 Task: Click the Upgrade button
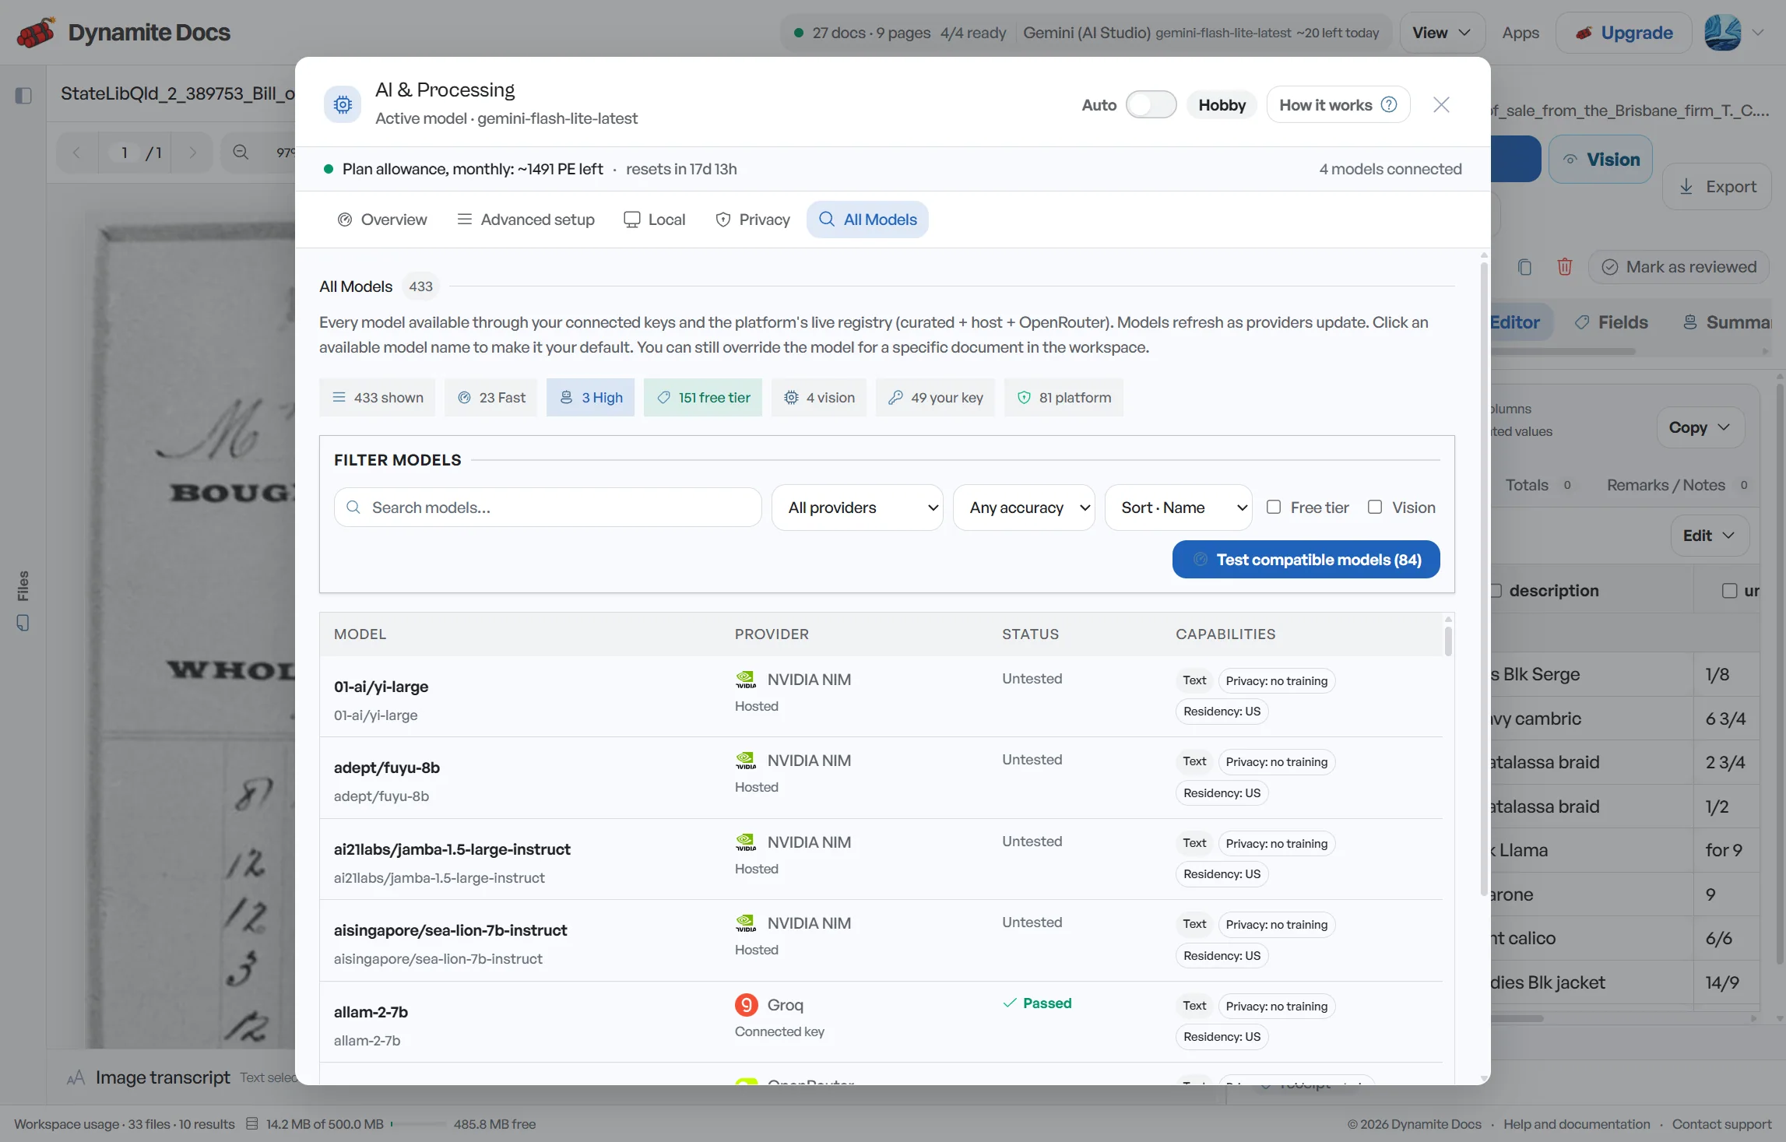point(1624,33)
